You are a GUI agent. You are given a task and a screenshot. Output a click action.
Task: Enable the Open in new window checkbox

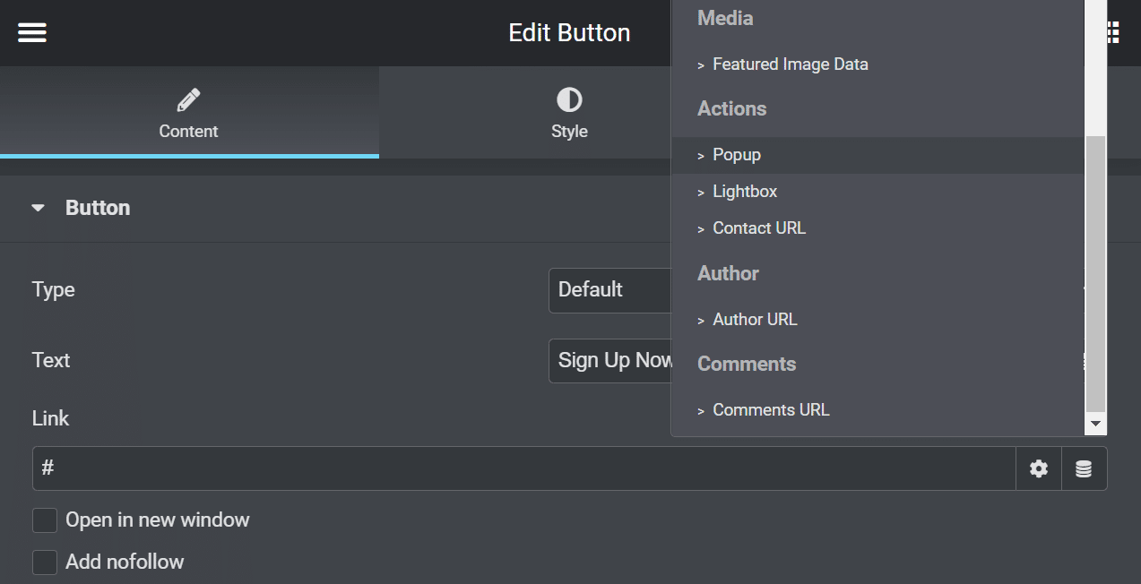tap(44, 520)
